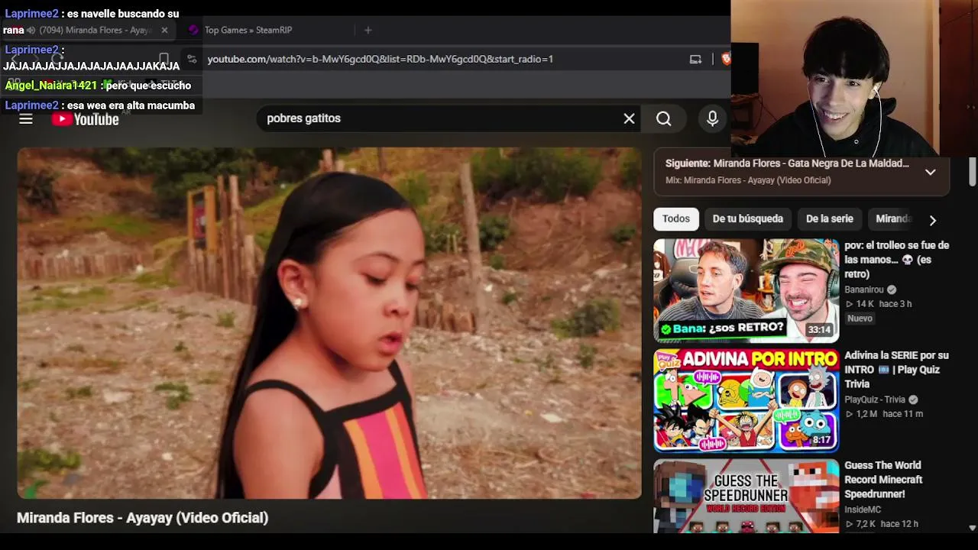Open 'Guess The World Record Minecraft Speedrunner' title
The width and height of the screenshot is (978, 550).
pyautogui.click(x=883, y=480)
